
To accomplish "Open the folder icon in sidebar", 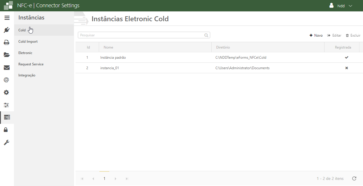I will point(7,55).
